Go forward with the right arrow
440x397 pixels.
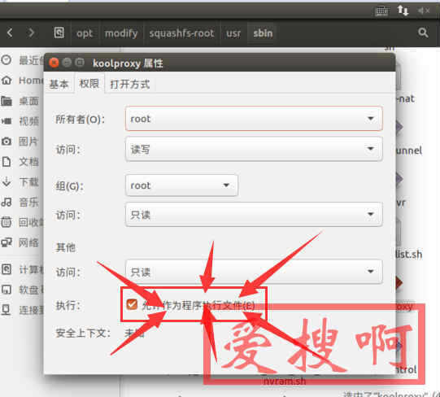click(32, 33)
